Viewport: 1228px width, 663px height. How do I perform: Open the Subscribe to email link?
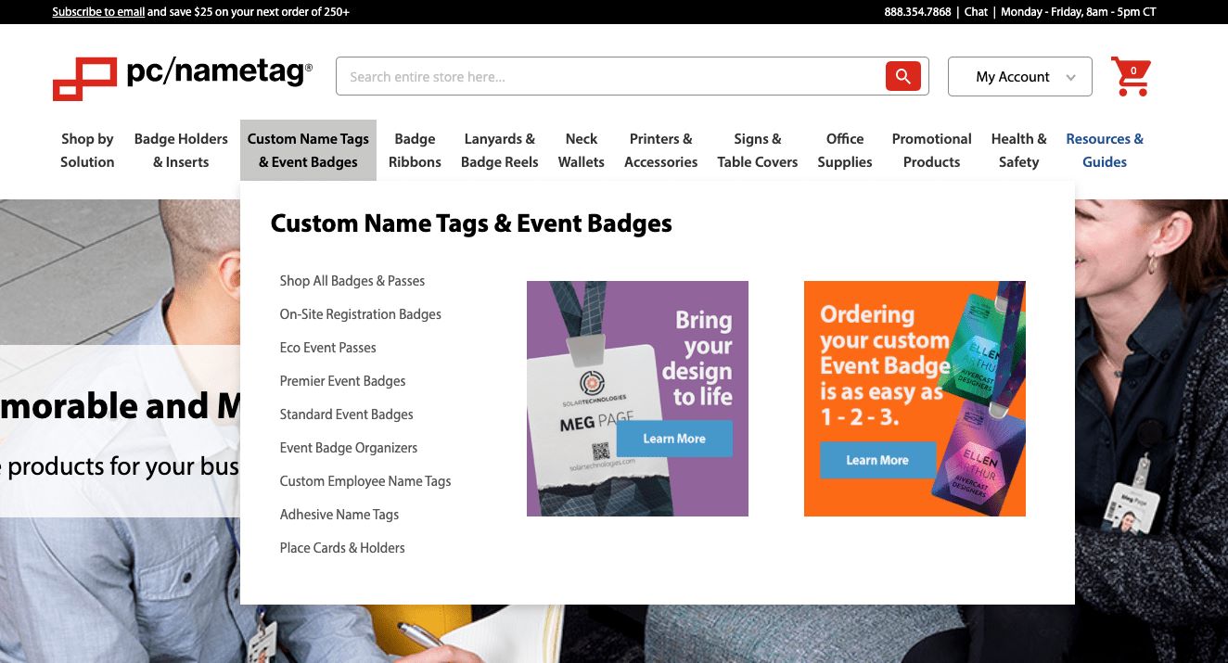tap(98, 12)
